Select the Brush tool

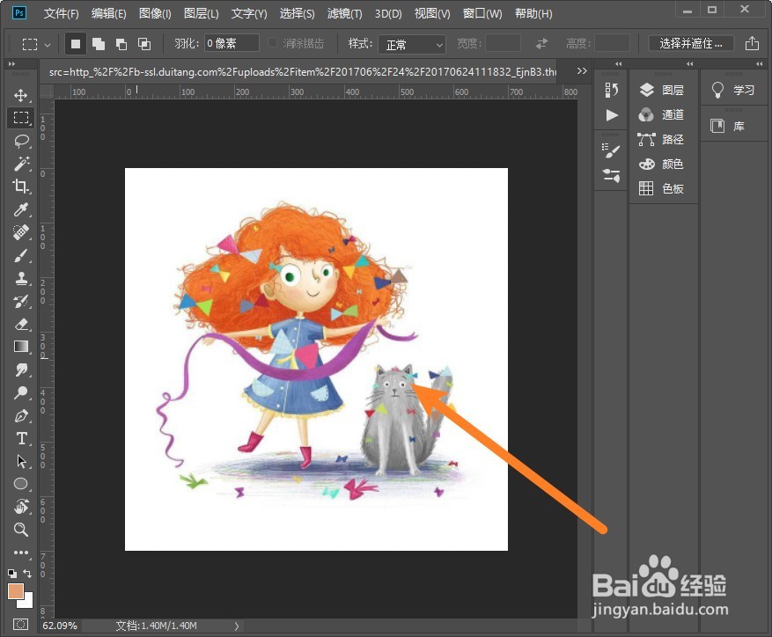20,255
